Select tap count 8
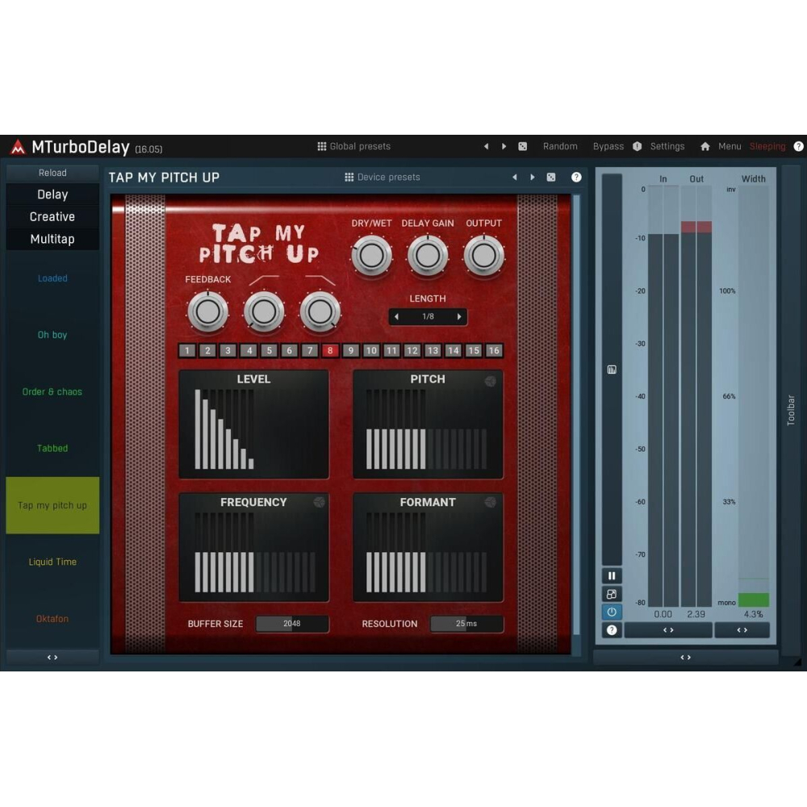This screenshot has width=807, height=807. click(x=330, y=350)
